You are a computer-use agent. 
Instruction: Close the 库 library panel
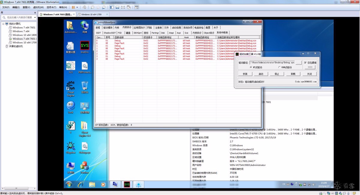[x=35, y=13]
